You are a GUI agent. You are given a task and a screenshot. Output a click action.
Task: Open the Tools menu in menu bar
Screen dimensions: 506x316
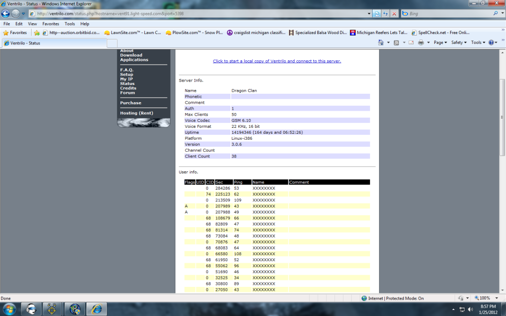[x=70, y=24]
